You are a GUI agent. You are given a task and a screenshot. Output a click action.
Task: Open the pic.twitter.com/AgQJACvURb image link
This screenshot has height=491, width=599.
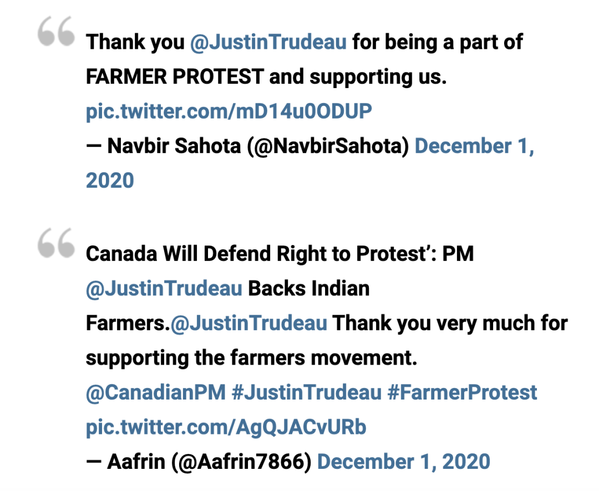(226, 427)
